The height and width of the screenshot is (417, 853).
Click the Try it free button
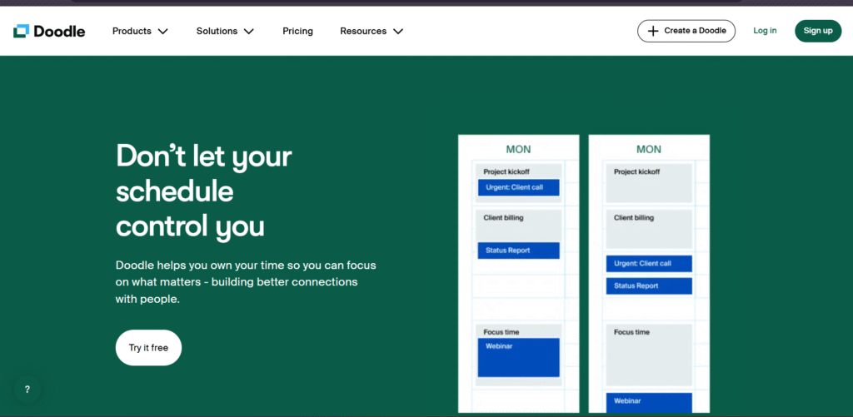148,347
